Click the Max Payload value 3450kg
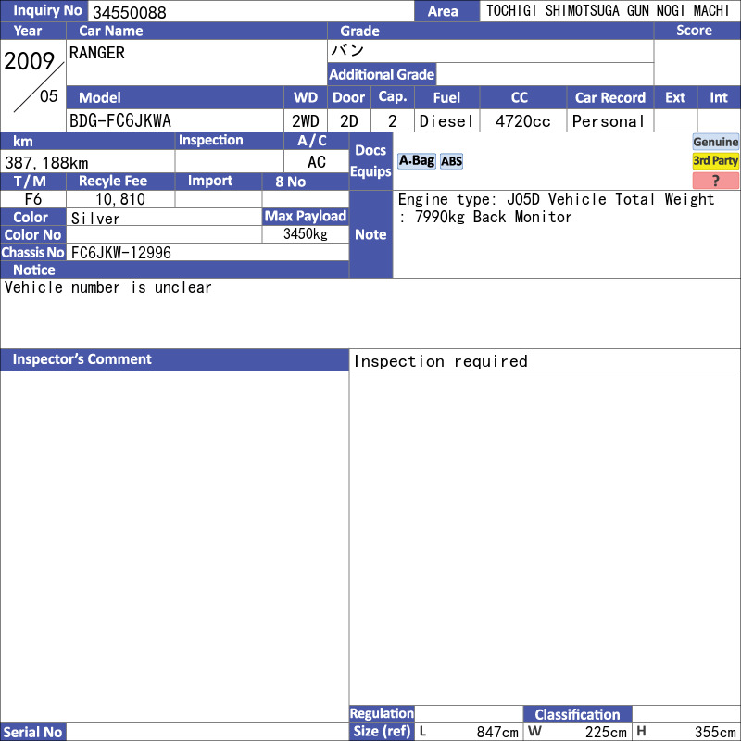This screenshot has width=741, height=741. (306, 234)
